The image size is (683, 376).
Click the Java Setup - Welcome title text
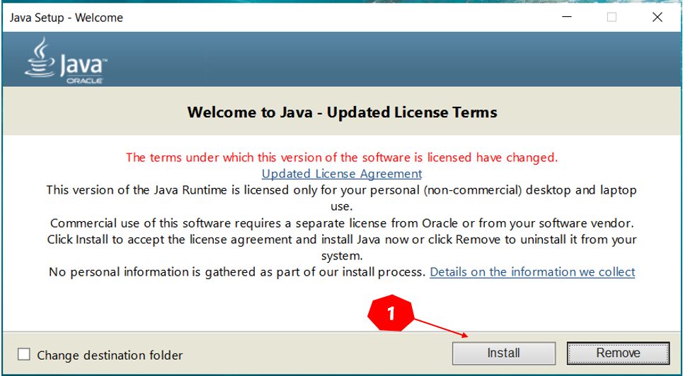67,18
